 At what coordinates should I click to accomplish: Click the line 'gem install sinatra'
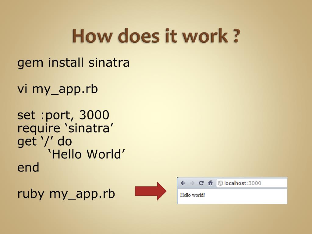pyautogui.click(x=73, y=63)
